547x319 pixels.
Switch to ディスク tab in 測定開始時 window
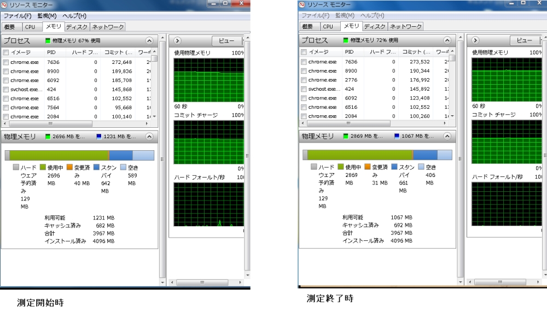[x=77, y=27]
